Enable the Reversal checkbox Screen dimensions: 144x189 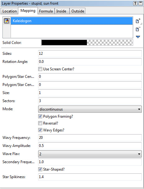(x=40, y=123)
